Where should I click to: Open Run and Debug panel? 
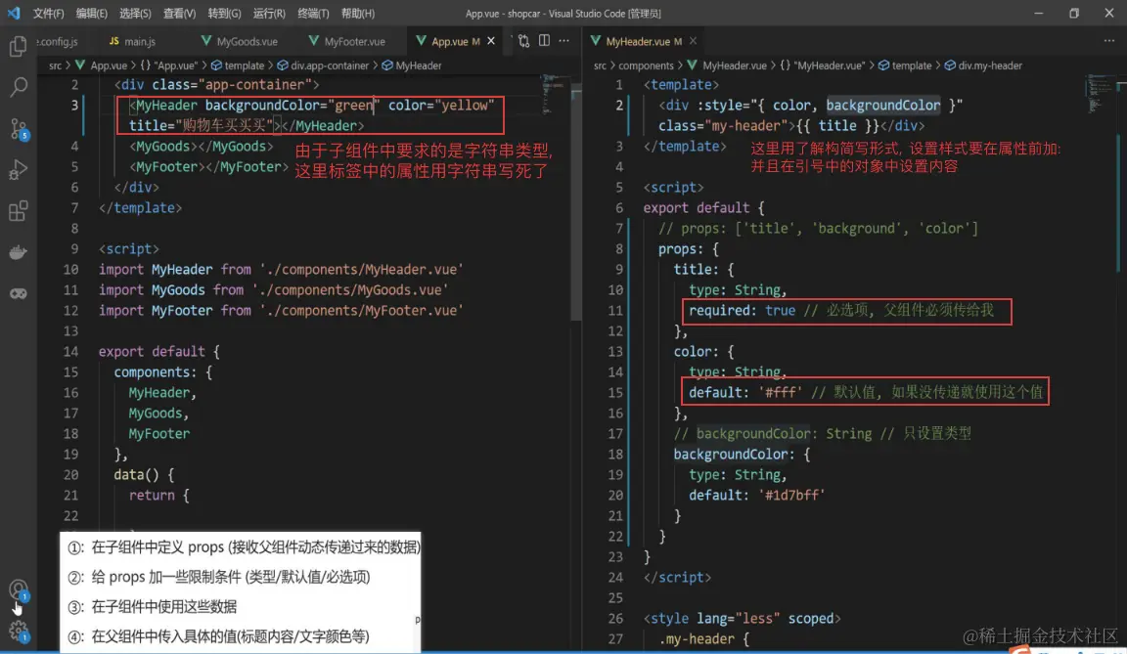point(18,170)
